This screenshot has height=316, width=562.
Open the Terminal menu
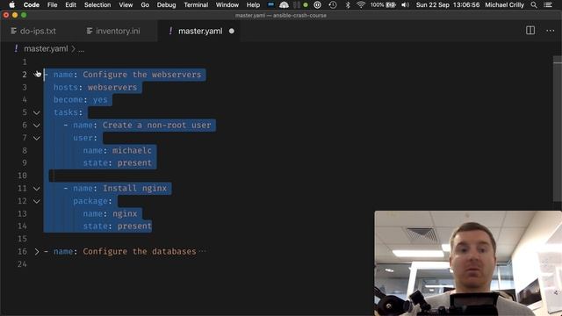(x=196, y=4)
